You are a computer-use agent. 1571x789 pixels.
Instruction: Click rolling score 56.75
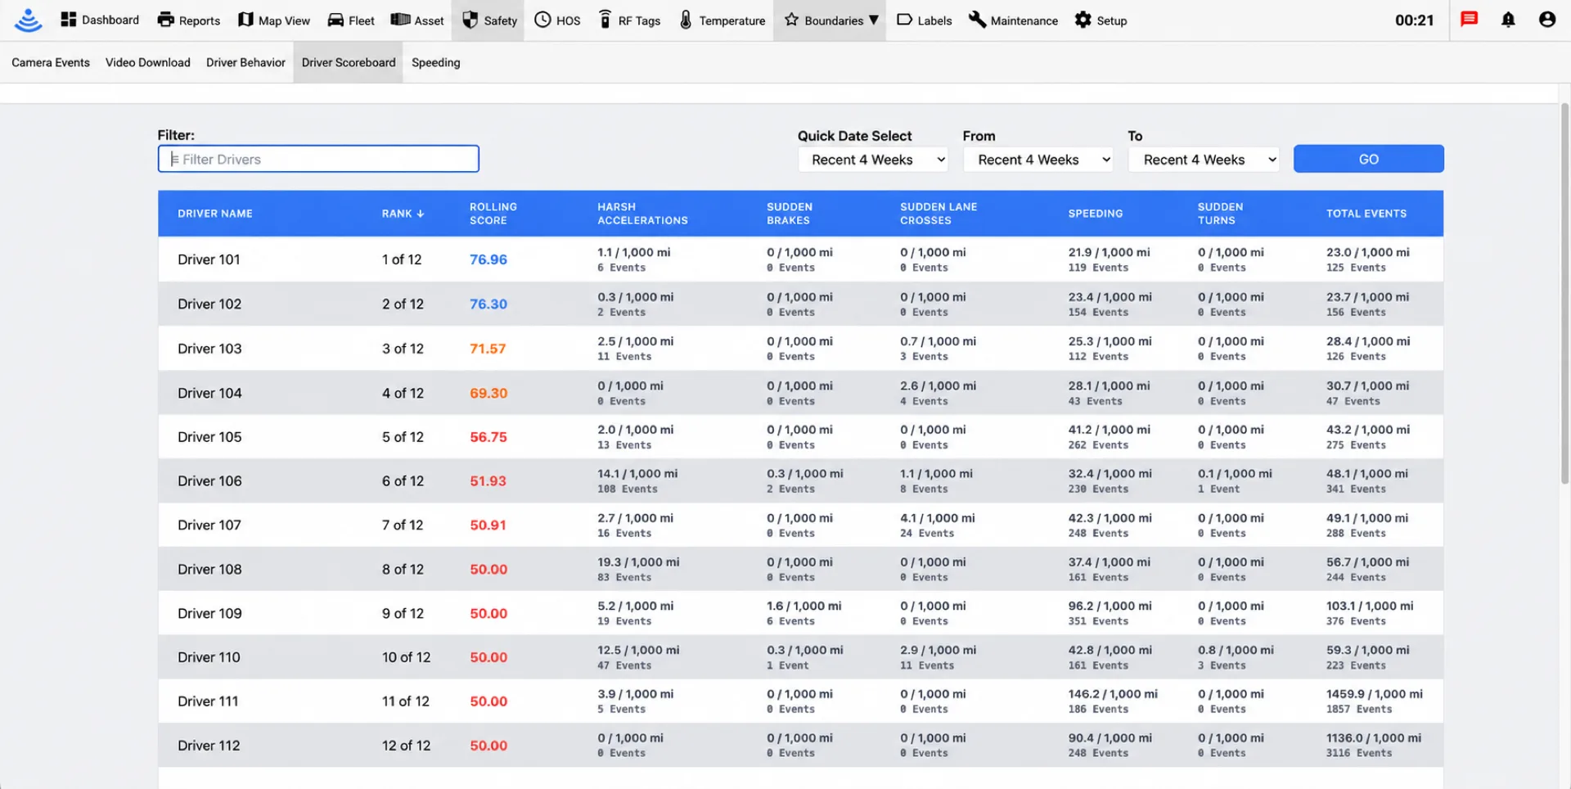coord(488,437)
